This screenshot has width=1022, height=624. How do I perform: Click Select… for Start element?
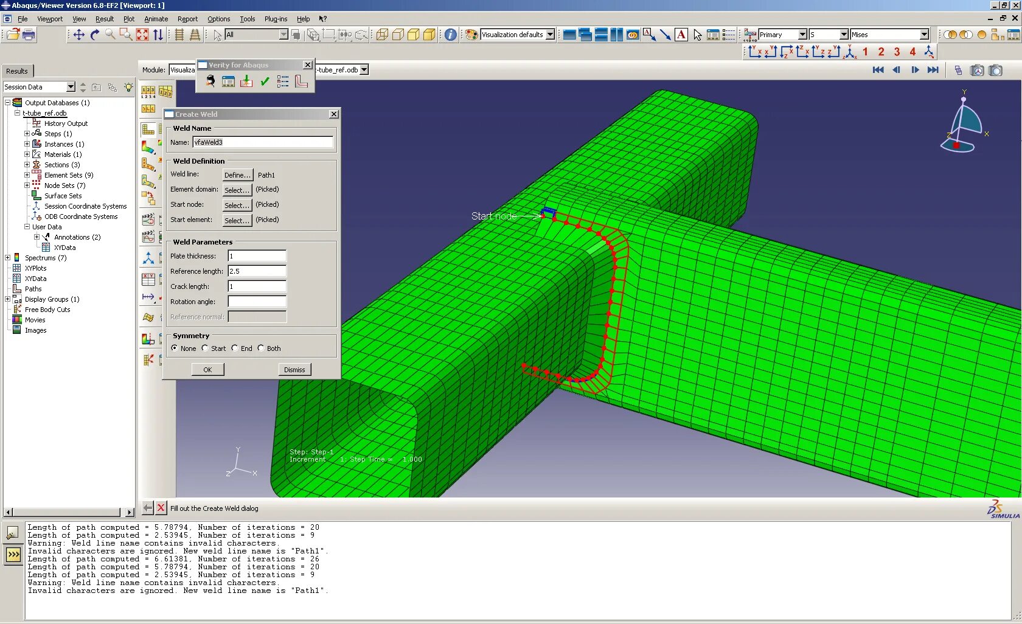point(237,221)
